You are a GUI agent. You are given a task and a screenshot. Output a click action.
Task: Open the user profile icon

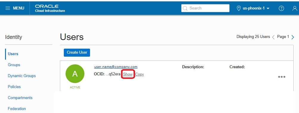click(x=295, y=8)
